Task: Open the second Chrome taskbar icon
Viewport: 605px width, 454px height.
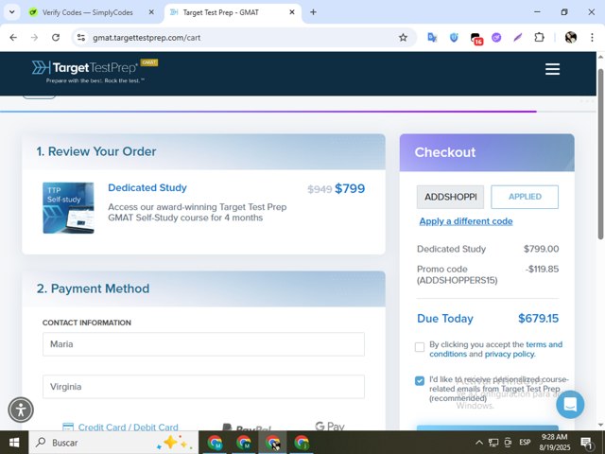Action: (244, 443)
